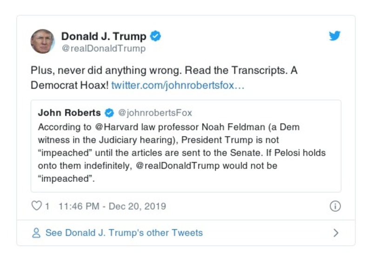Click the verified badge beside Donald J. Trump

point(156,36)
